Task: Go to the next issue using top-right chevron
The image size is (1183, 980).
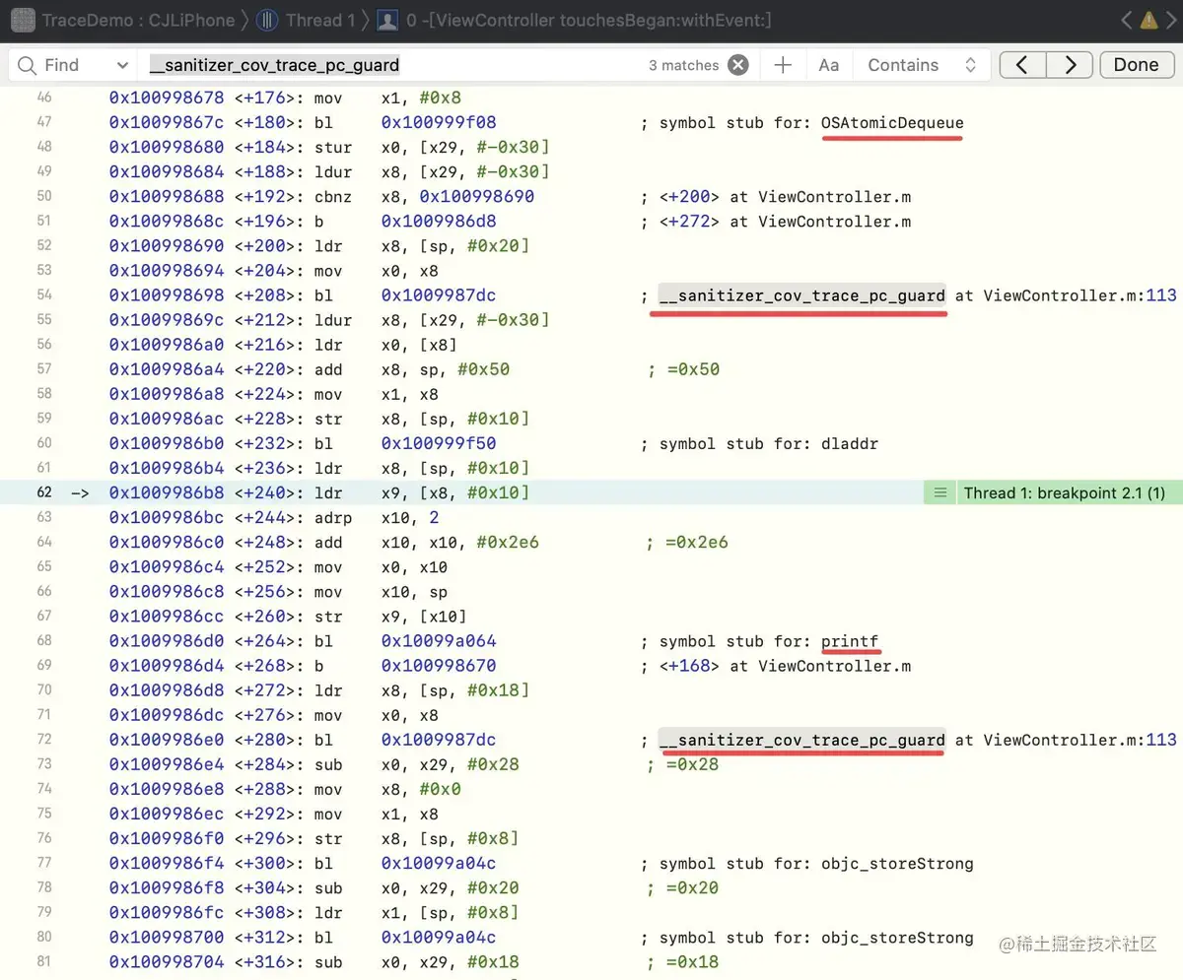Action: (x=1170, y=20)
